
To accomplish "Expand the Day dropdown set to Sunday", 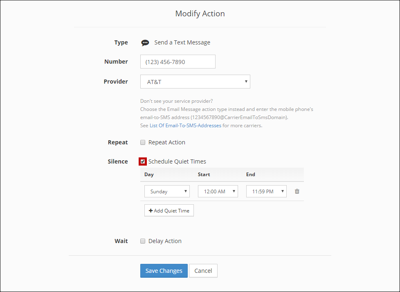I will [167, 191].
